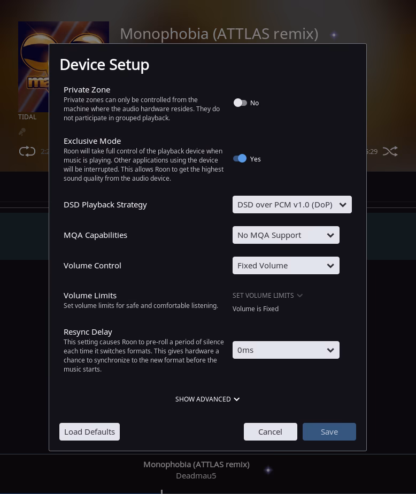This screenshot has width=416, height=494.
Task: Click the Monophobia track title in footer
Action: click(x=196, y=465)
